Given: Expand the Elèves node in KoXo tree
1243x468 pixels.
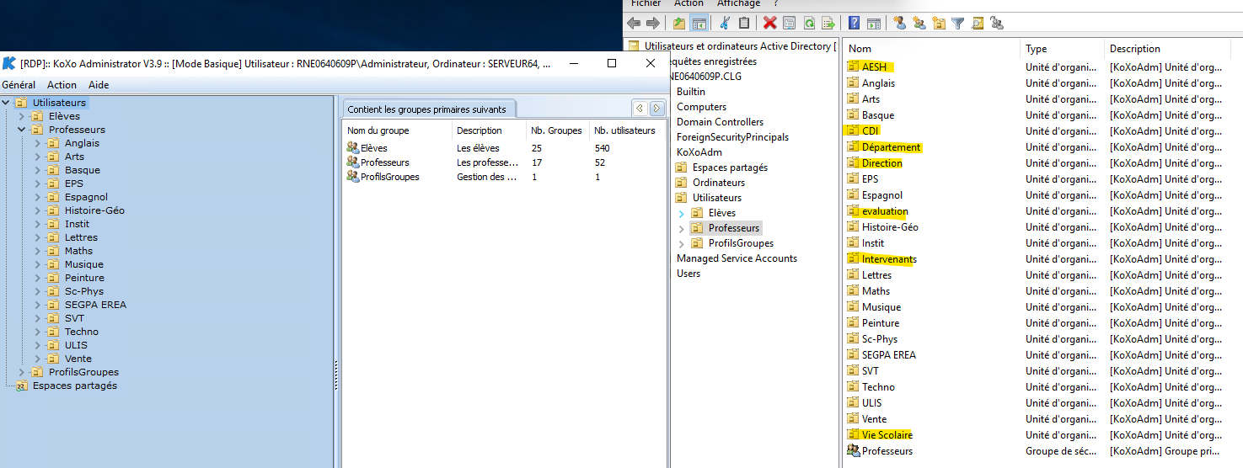Looking at the screenshot, I should click(22, 116).
